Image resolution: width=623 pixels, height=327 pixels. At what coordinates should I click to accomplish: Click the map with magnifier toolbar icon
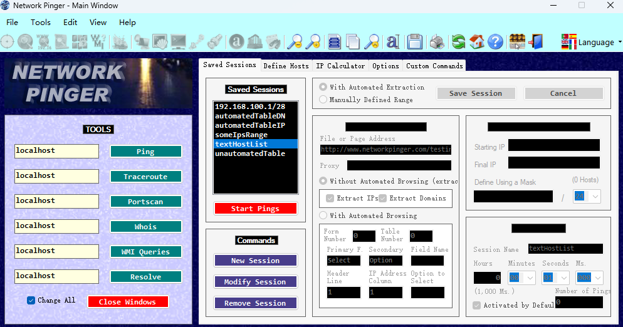61,42
